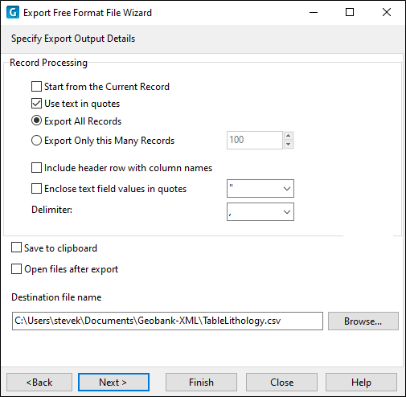Click Finish to complete export
Image resolution: width=406 pixels, height=397 pixels.
tap(201, 383)
